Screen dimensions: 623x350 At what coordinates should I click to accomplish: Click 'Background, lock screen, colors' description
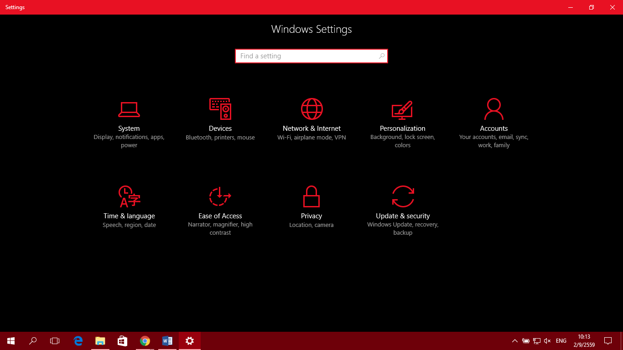pyautogui.click(x=403, y=141)
